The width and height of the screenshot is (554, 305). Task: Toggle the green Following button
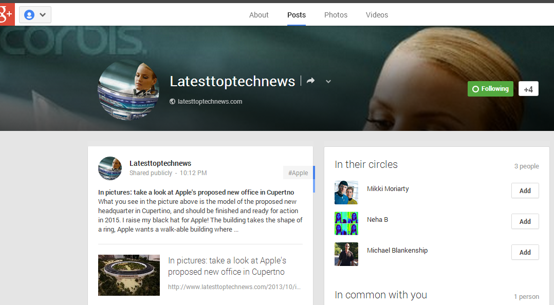click(x=490, y=89)
